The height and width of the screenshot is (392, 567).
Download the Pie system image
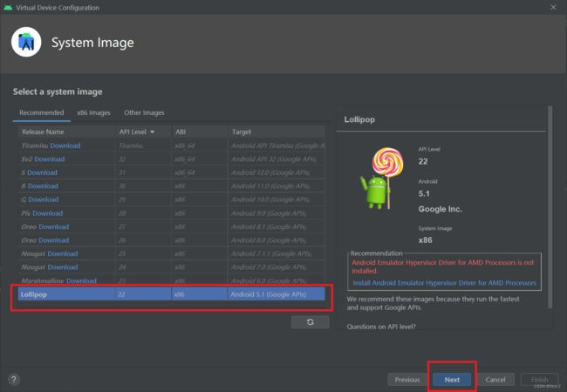[48, 213]
